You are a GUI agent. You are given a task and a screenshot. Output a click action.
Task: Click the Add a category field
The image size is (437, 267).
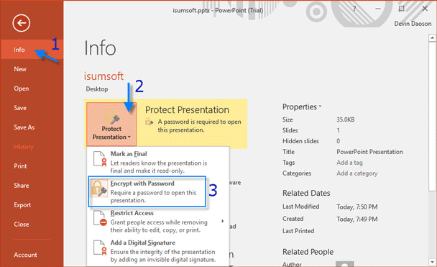click(357, 173)
